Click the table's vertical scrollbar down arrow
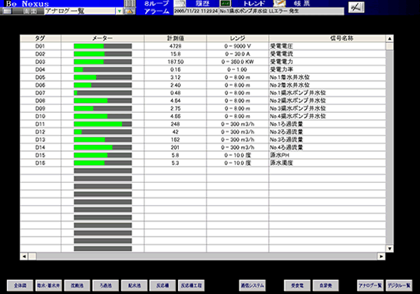The height and width of the screenshot is (294, 420). pos(389,249)
